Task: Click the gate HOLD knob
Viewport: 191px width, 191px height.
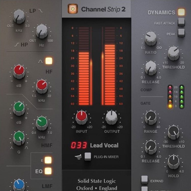Action: pyautogui.click(x=173, y=162)
